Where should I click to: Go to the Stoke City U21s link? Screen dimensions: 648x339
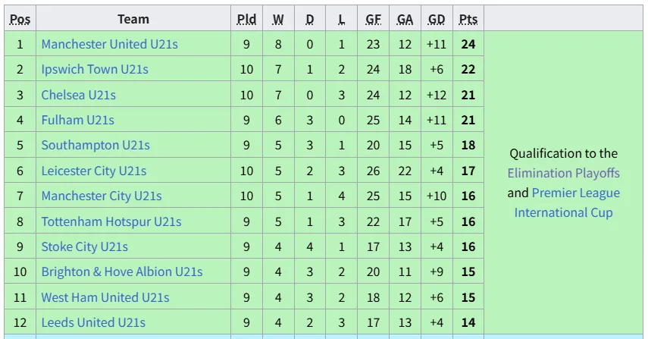(x=84, y=246)
